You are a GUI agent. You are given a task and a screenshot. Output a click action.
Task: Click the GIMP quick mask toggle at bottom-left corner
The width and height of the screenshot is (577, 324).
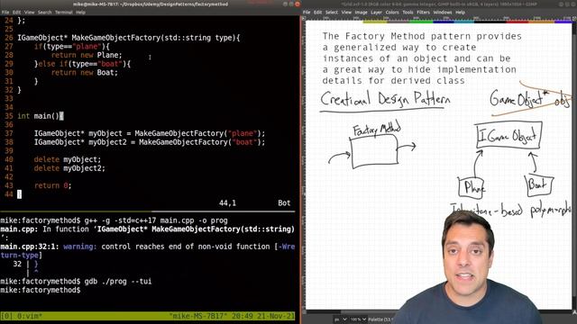tap(304, 312)
